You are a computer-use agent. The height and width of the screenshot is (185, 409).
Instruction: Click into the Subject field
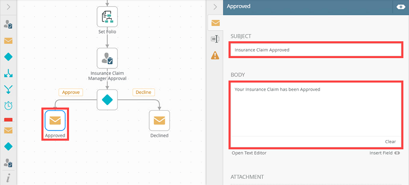[x=315, y=50]
